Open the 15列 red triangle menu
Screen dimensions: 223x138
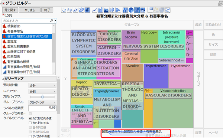point(3,15)
